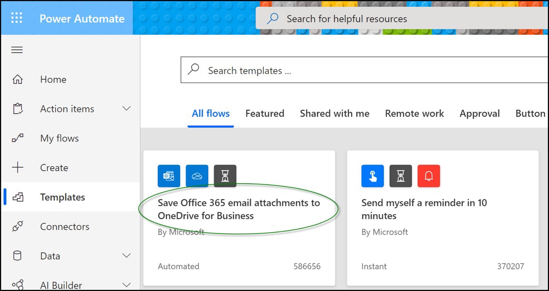The height and width of the screenshot is (291, 549).
Task: Click the magnifier icon in templates search
Action: tap(193, 70)
